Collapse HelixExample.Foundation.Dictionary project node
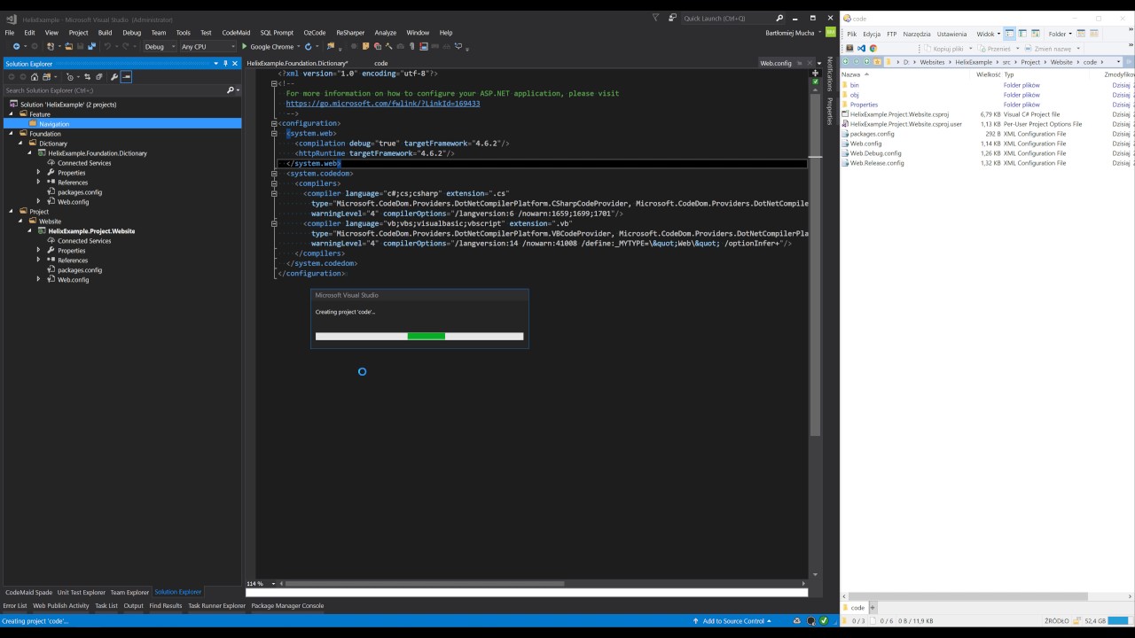This screenshot has height=638, width=1135. tap(30, 153)
